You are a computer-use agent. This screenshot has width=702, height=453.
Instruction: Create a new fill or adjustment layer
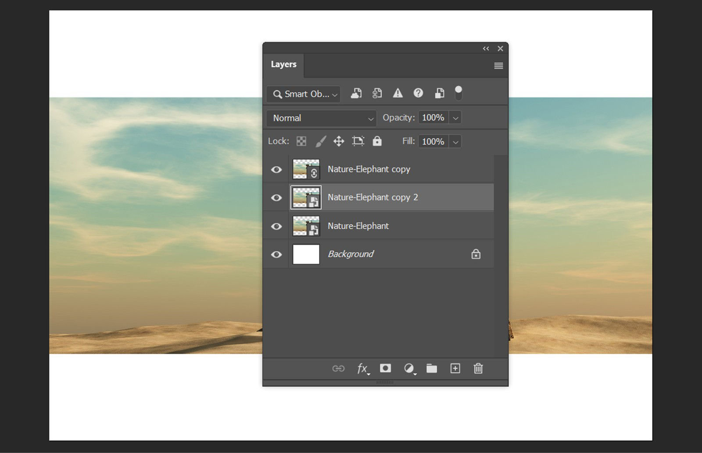pos(408,368)
